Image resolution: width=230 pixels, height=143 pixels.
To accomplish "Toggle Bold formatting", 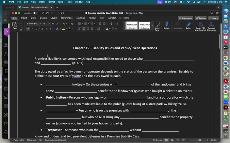I will 28,29.
